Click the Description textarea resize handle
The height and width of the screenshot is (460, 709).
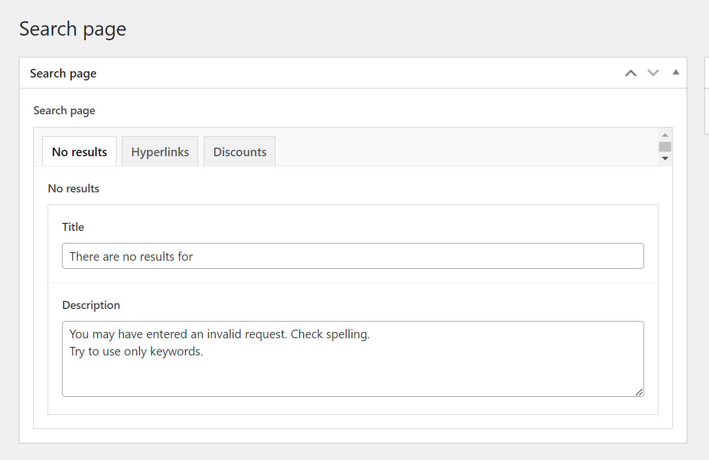tap(639, 392)
